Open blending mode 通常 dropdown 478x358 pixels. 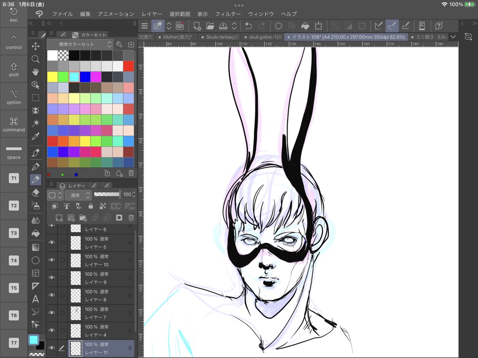(78, 195)
